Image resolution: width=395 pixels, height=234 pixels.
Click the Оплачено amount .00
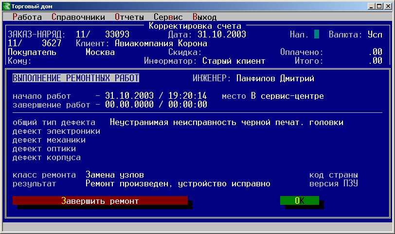[x=375, y=52]
